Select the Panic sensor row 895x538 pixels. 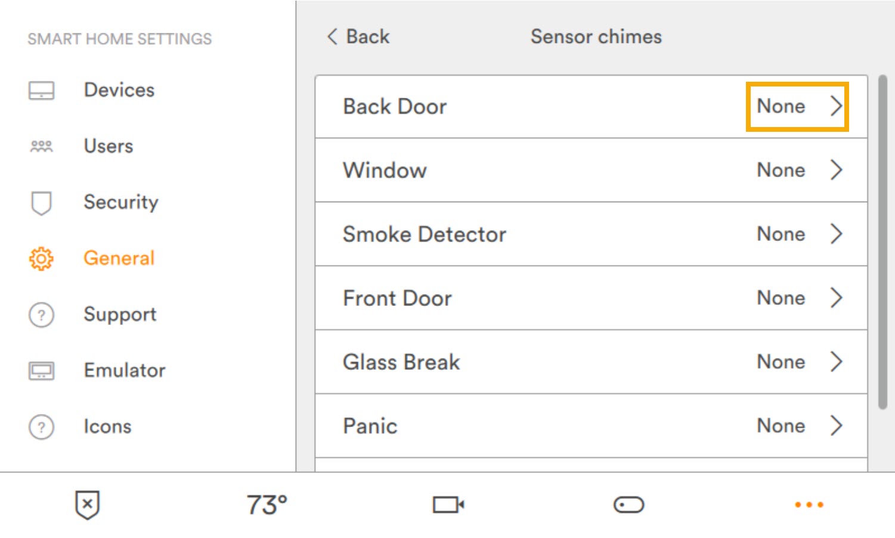tap(590, 426)
